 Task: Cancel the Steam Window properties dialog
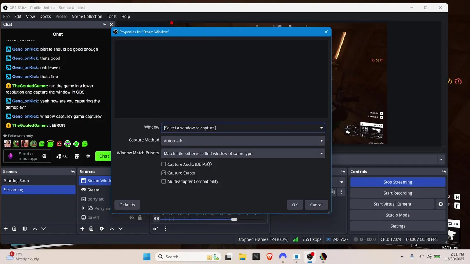tap(316, 205)
